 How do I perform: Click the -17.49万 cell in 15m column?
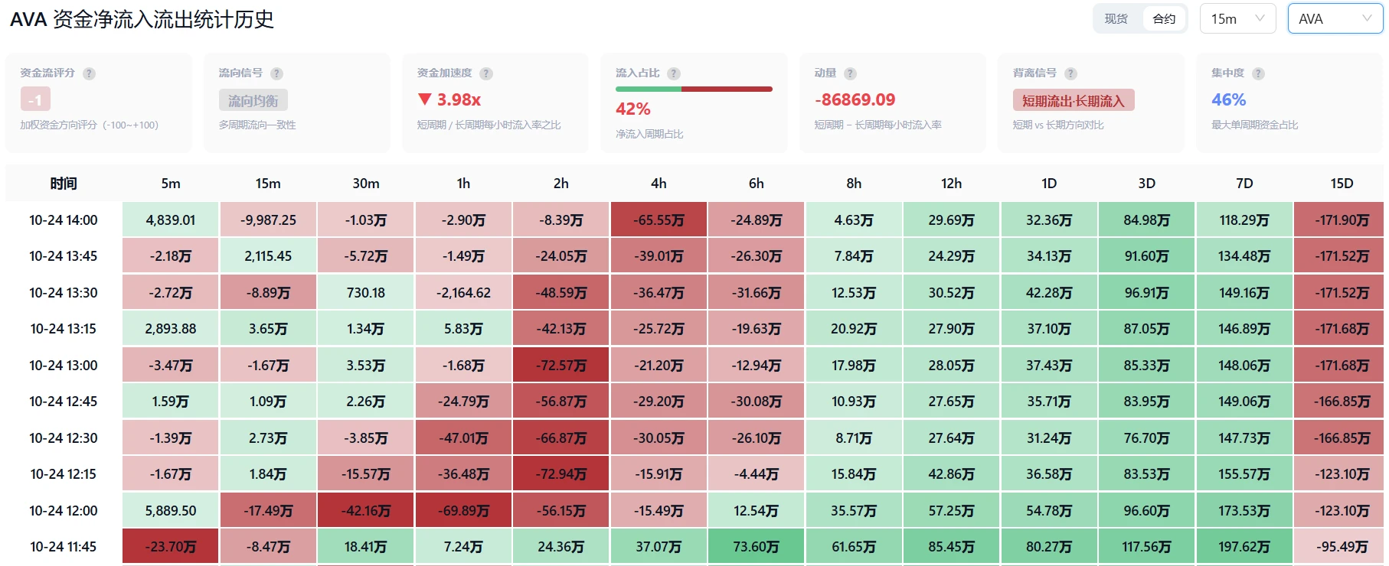[268, 511]
